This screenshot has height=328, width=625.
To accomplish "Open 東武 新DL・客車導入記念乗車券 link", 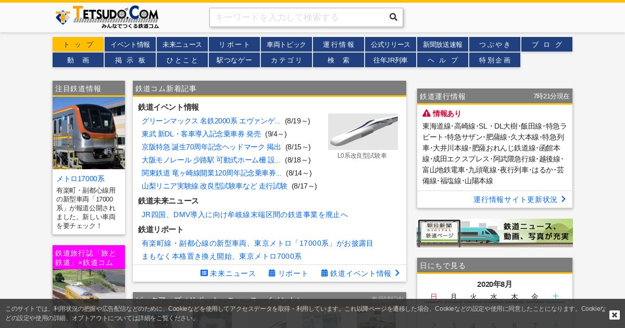I will (x=201, y=134).
